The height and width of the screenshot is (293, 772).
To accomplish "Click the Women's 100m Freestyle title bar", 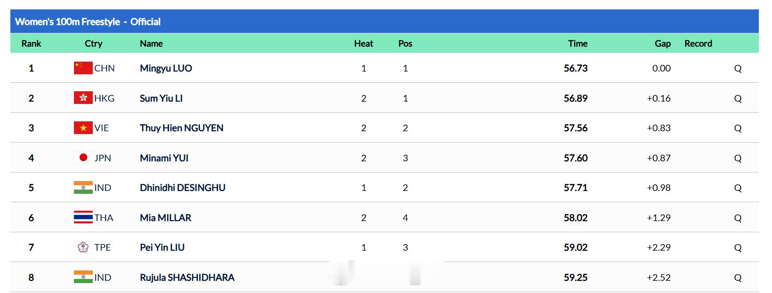I will coord(384,21).
